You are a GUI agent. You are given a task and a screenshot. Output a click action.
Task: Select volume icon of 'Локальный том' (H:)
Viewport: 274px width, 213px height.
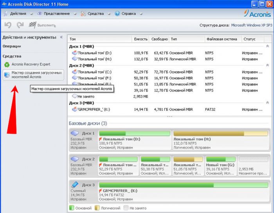point(75,59)
